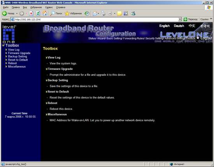Click the Back navigation arrow icon
This screenshot has width=214, height=167.
[x=5, y=13]
